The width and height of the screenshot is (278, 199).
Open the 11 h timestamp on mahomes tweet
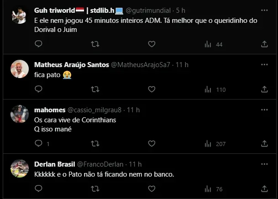[x=133, y=110]
